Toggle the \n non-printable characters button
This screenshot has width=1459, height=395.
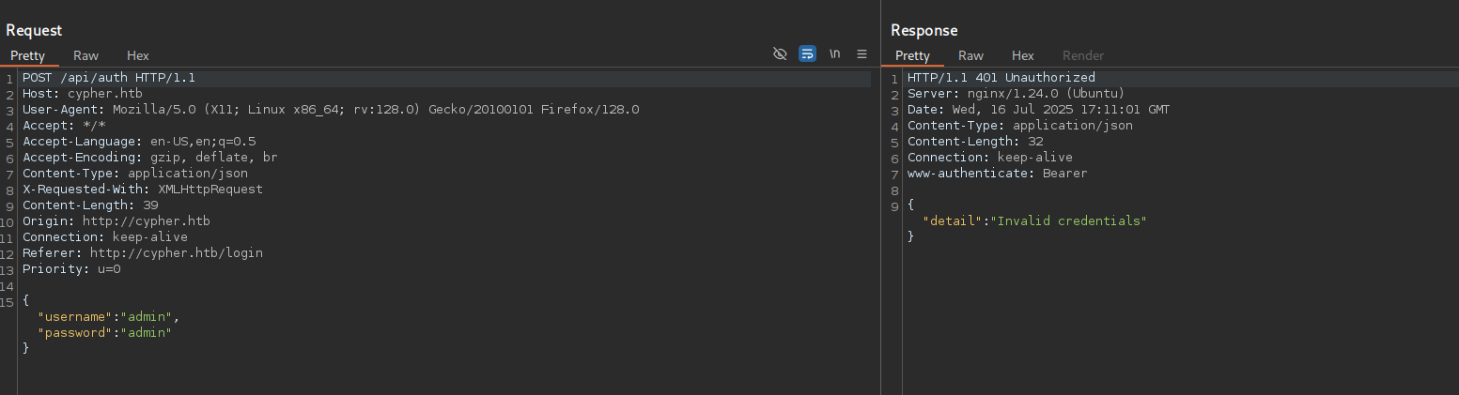(834, 54)
